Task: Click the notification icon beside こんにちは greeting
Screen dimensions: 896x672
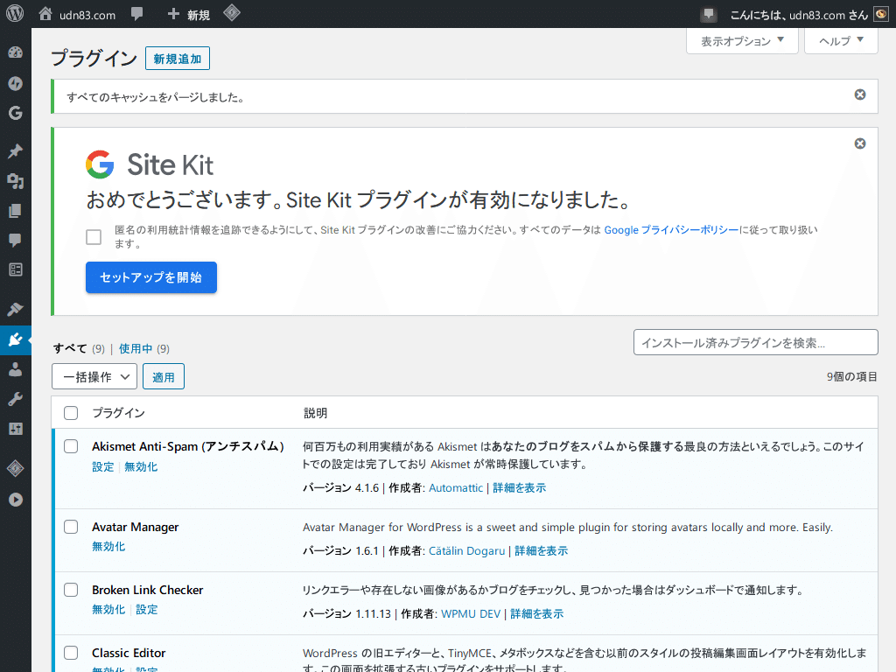Action: pyautogui.click(x=709, y=14)
